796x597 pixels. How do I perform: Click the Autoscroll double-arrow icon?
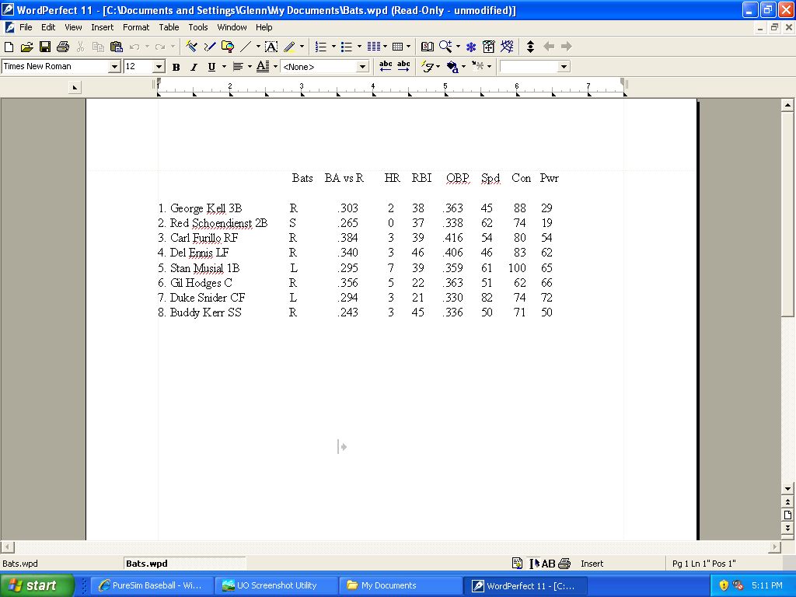click(530, 47)
